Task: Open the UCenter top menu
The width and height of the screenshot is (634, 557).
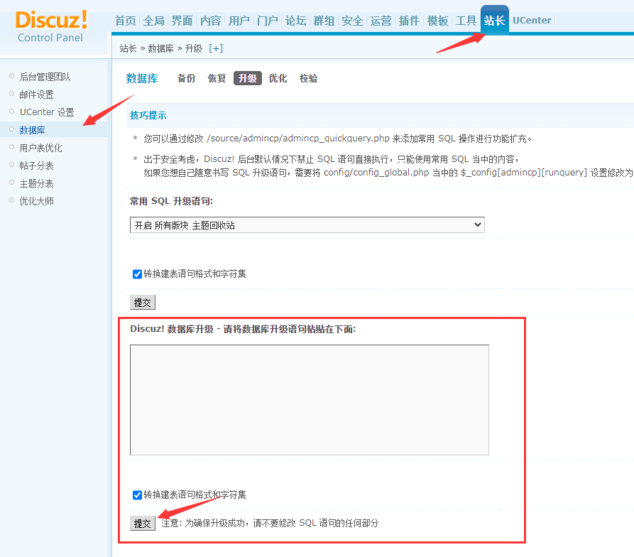Action: 532,20
